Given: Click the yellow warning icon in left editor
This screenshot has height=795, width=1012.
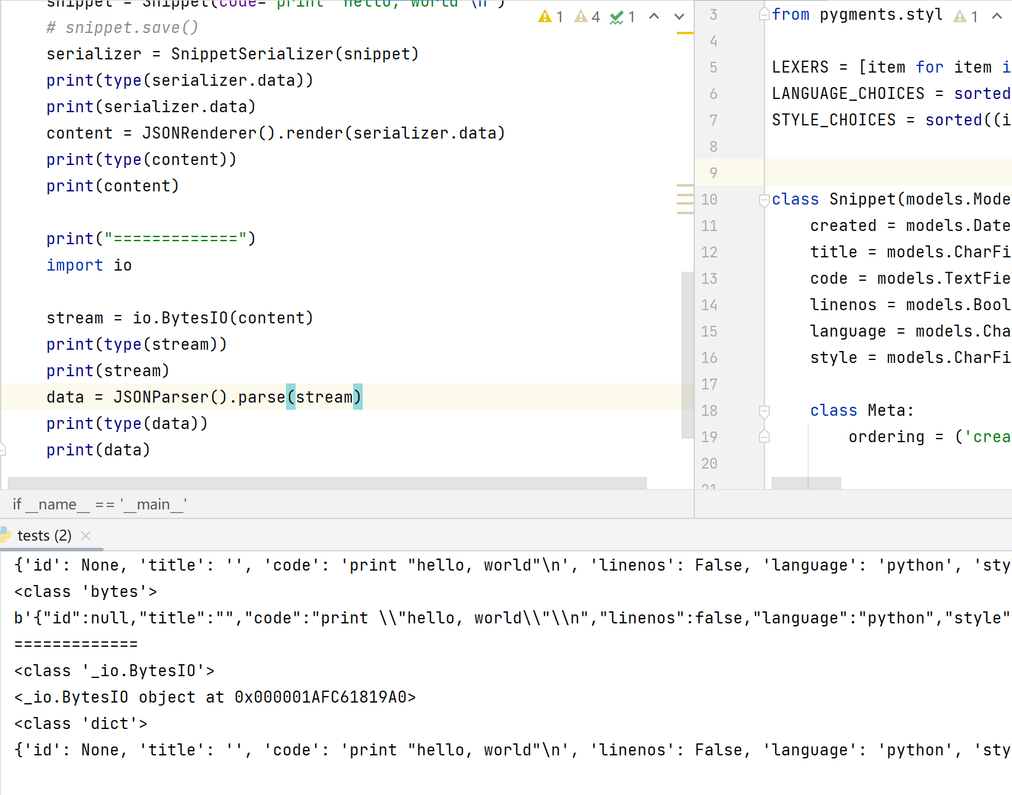Looking at the screenshot, I should coord(544,17).
